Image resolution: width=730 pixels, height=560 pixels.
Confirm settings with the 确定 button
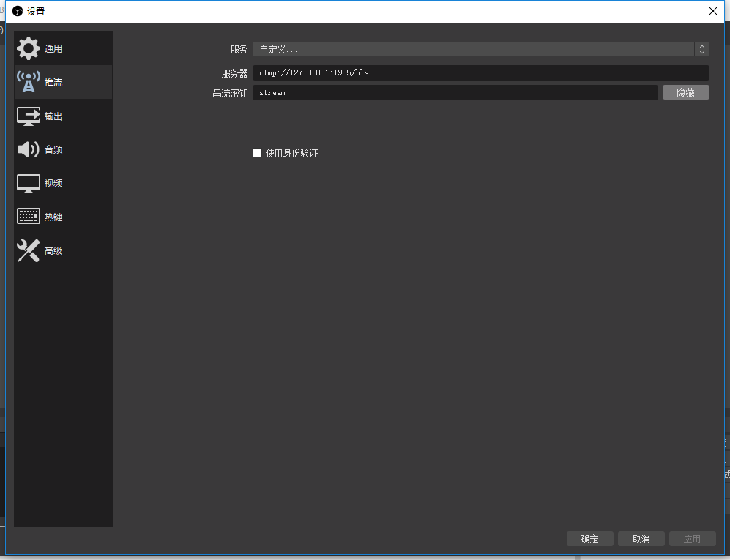(590, 539)
